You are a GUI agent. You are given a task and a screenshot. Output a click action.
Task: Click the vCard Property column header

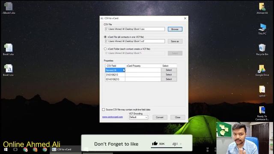click(143, 66)
